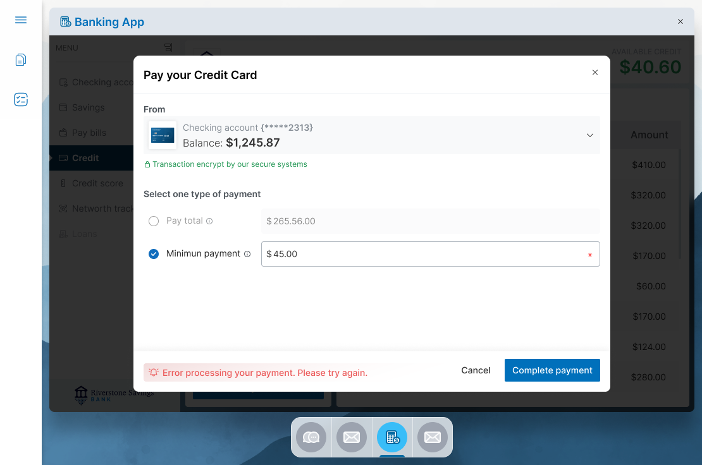The width and height of the screenshot is (702, 465).
Task: Open the chat app in the dock
Action: [x=311, y=437]
